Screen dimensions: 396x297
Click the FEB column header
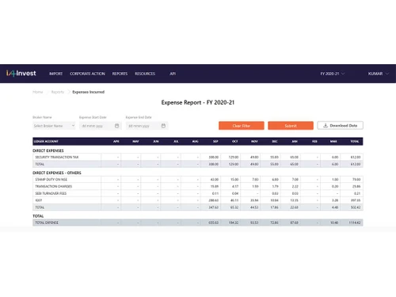314,142
